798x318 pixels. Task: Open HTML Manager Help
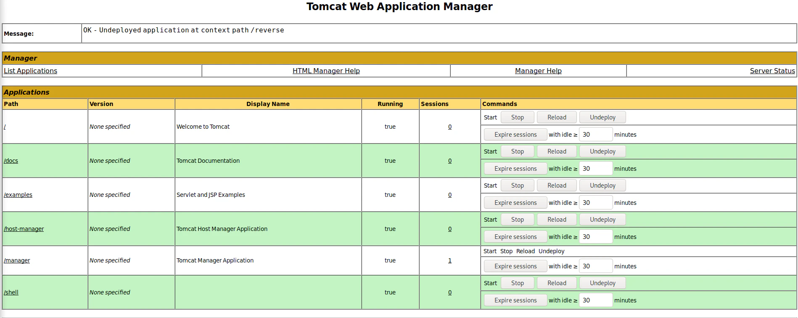tap(326, 71)
